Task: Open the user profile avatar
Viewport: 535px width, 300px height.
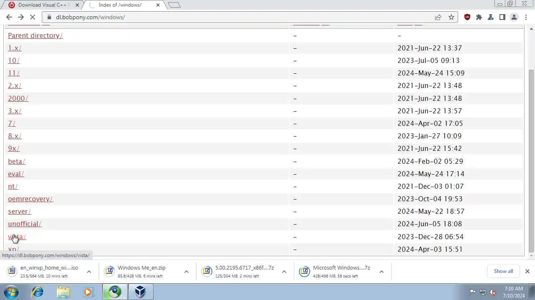Action: coord(514,17)
